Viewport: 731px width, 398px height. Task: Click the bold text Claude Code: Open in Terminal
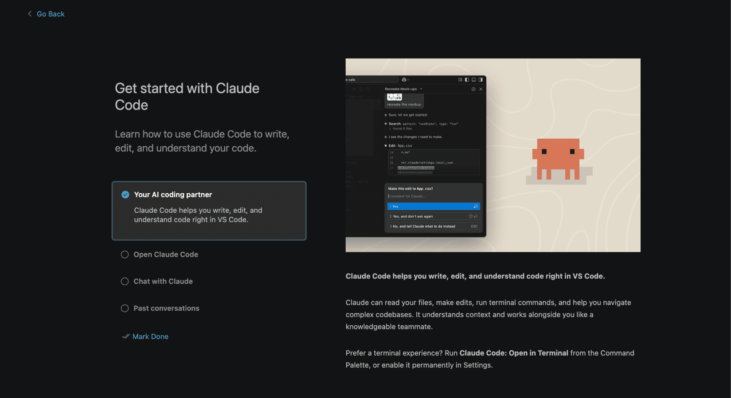click(x=514, y=353)
